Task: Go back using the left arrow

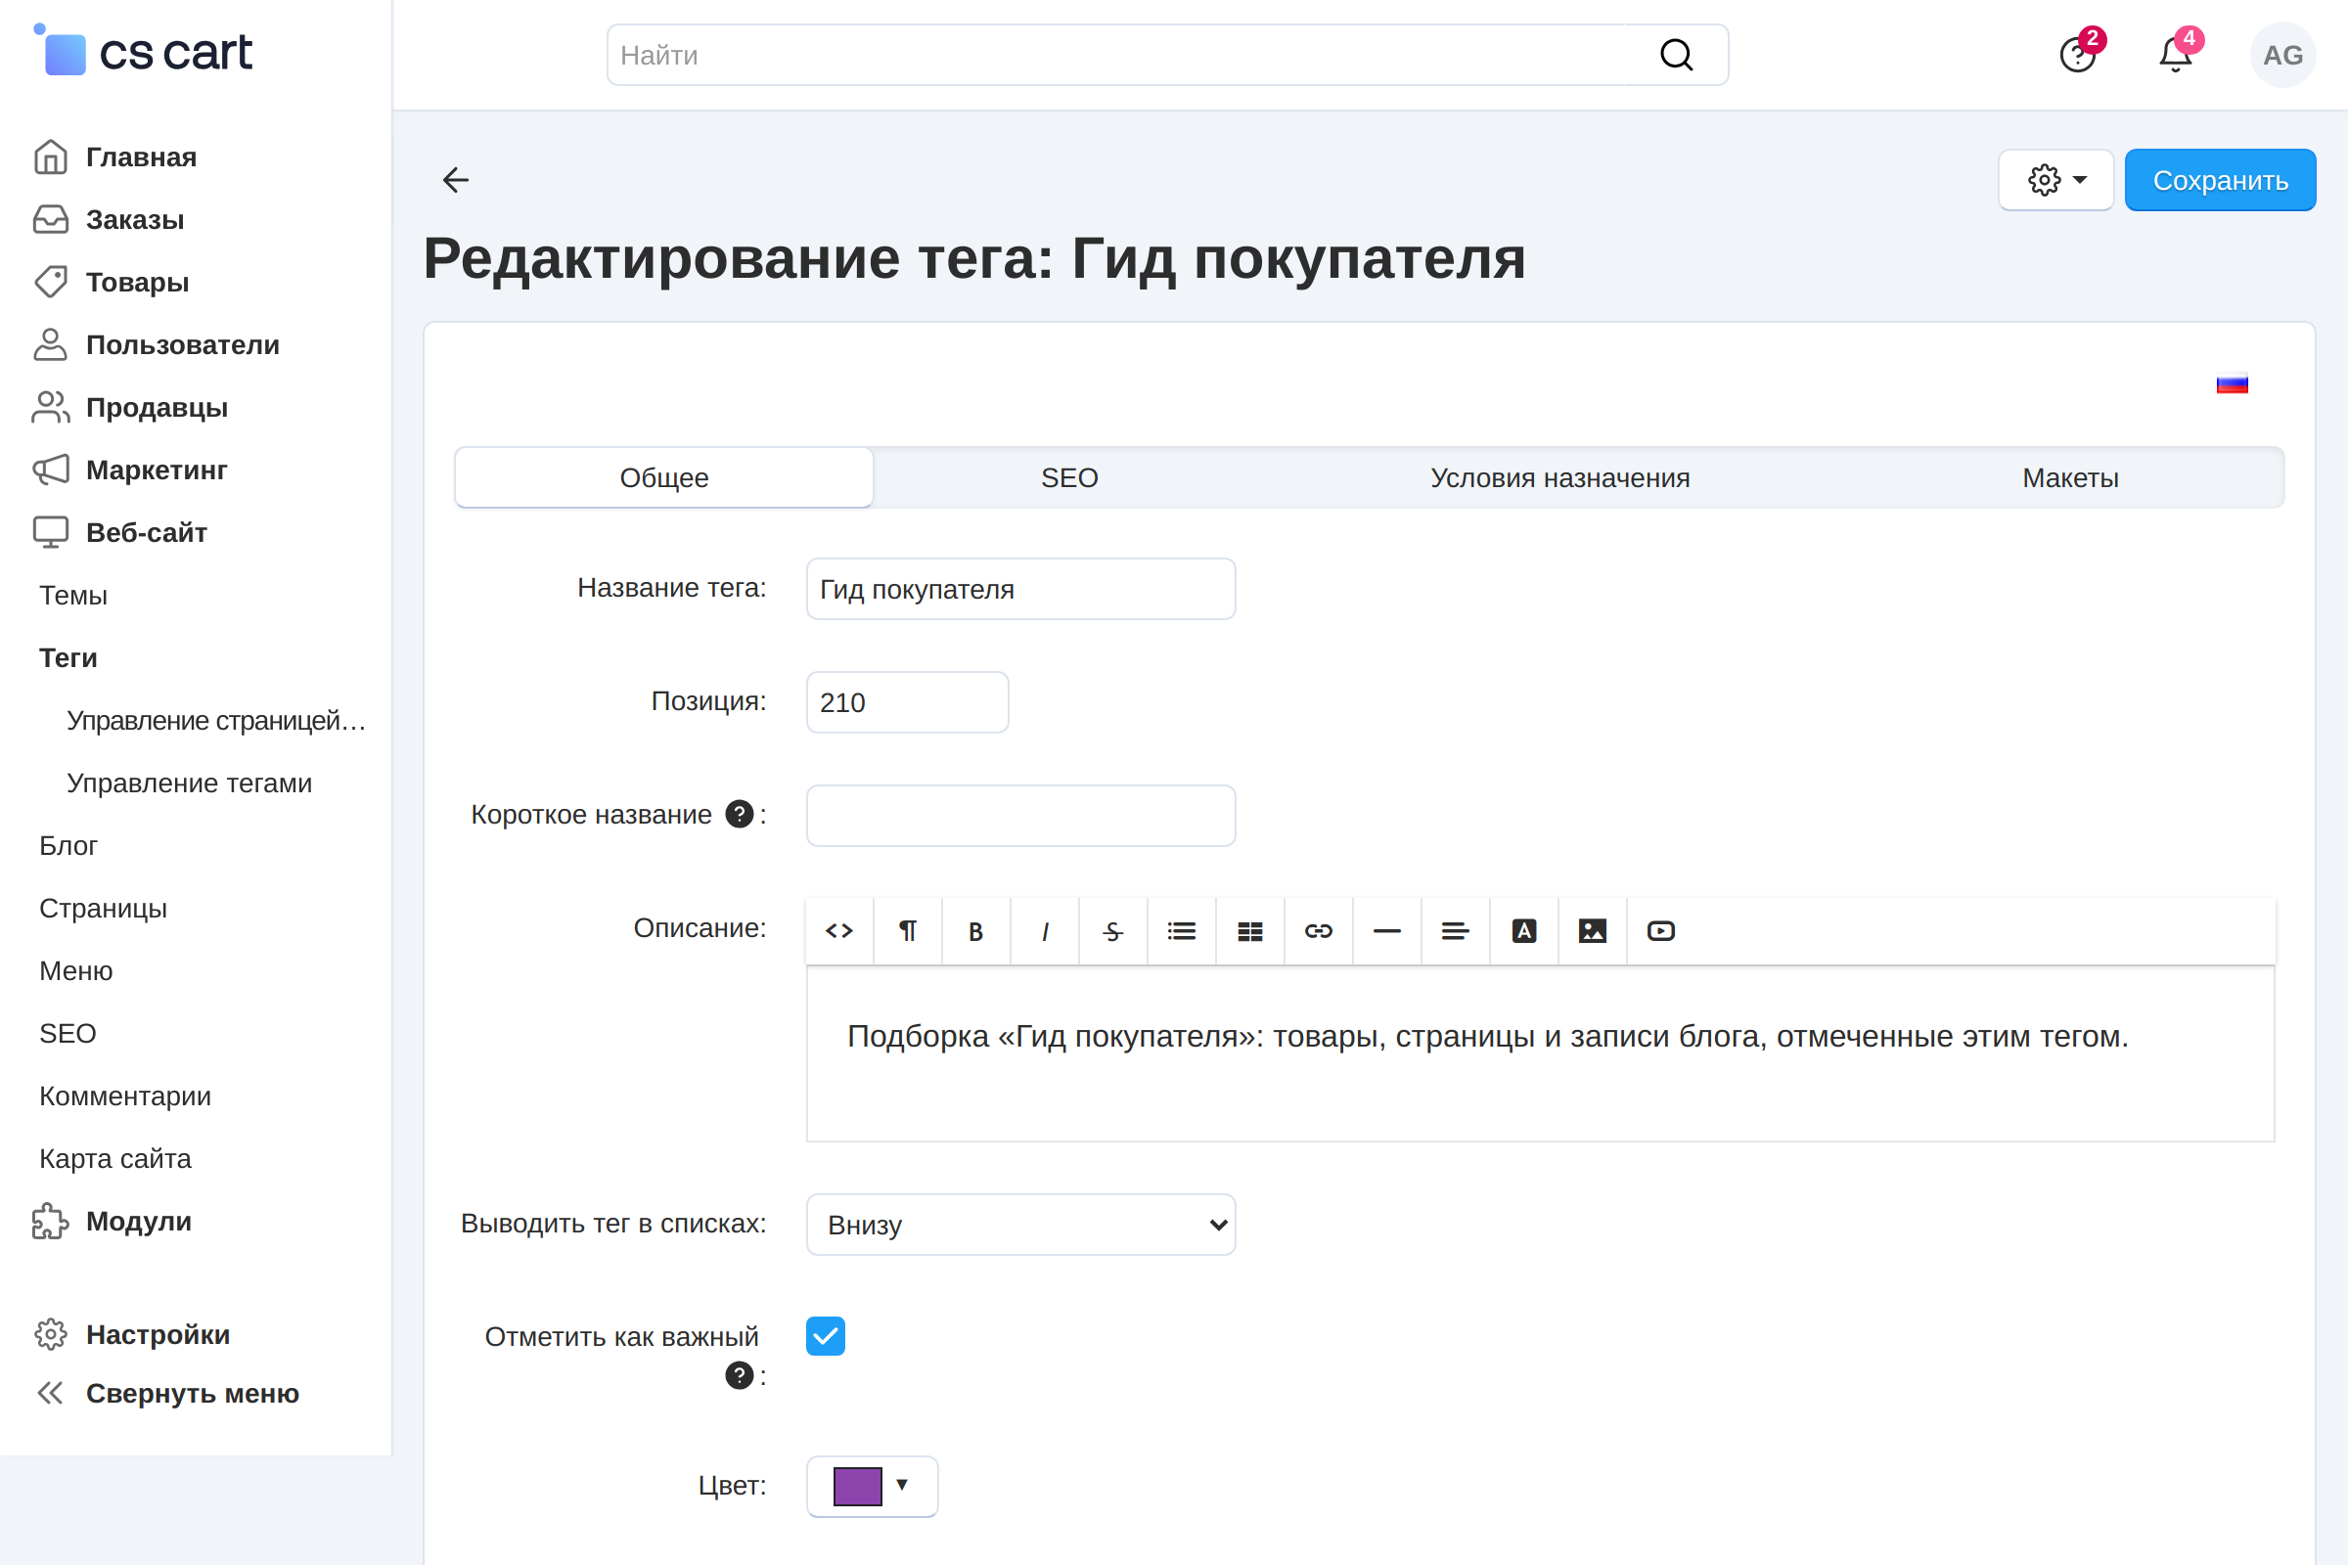Action: tap(456, 180)
